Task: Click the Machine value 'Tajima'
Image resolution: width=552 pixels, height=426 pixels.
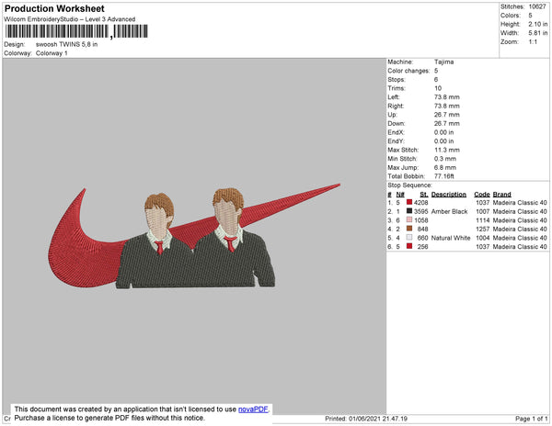Action: 444,62
